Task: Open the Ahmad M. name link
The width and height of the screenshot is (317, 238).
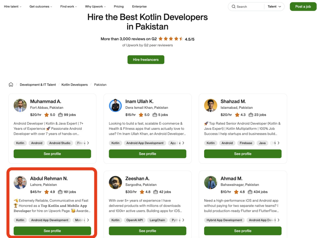Action: (231, 178)
